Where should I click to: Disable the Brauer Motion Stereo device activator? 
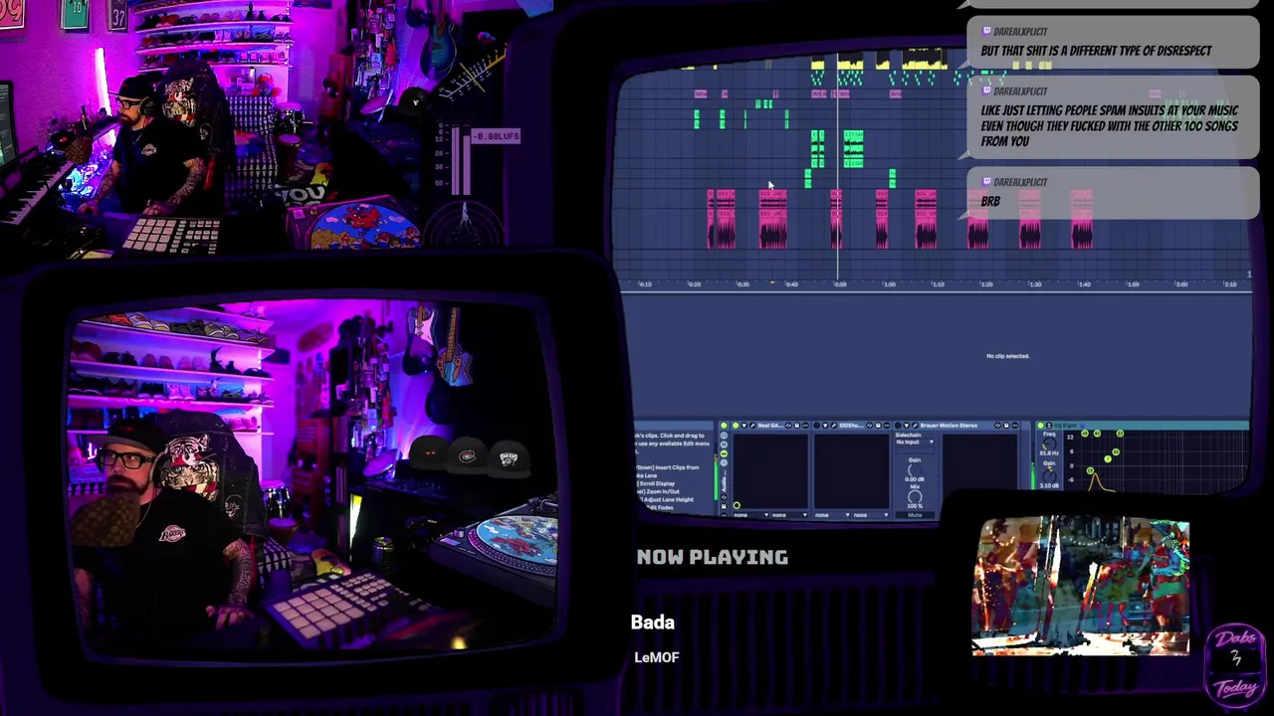pyautogui.click(x=898, y=426)
